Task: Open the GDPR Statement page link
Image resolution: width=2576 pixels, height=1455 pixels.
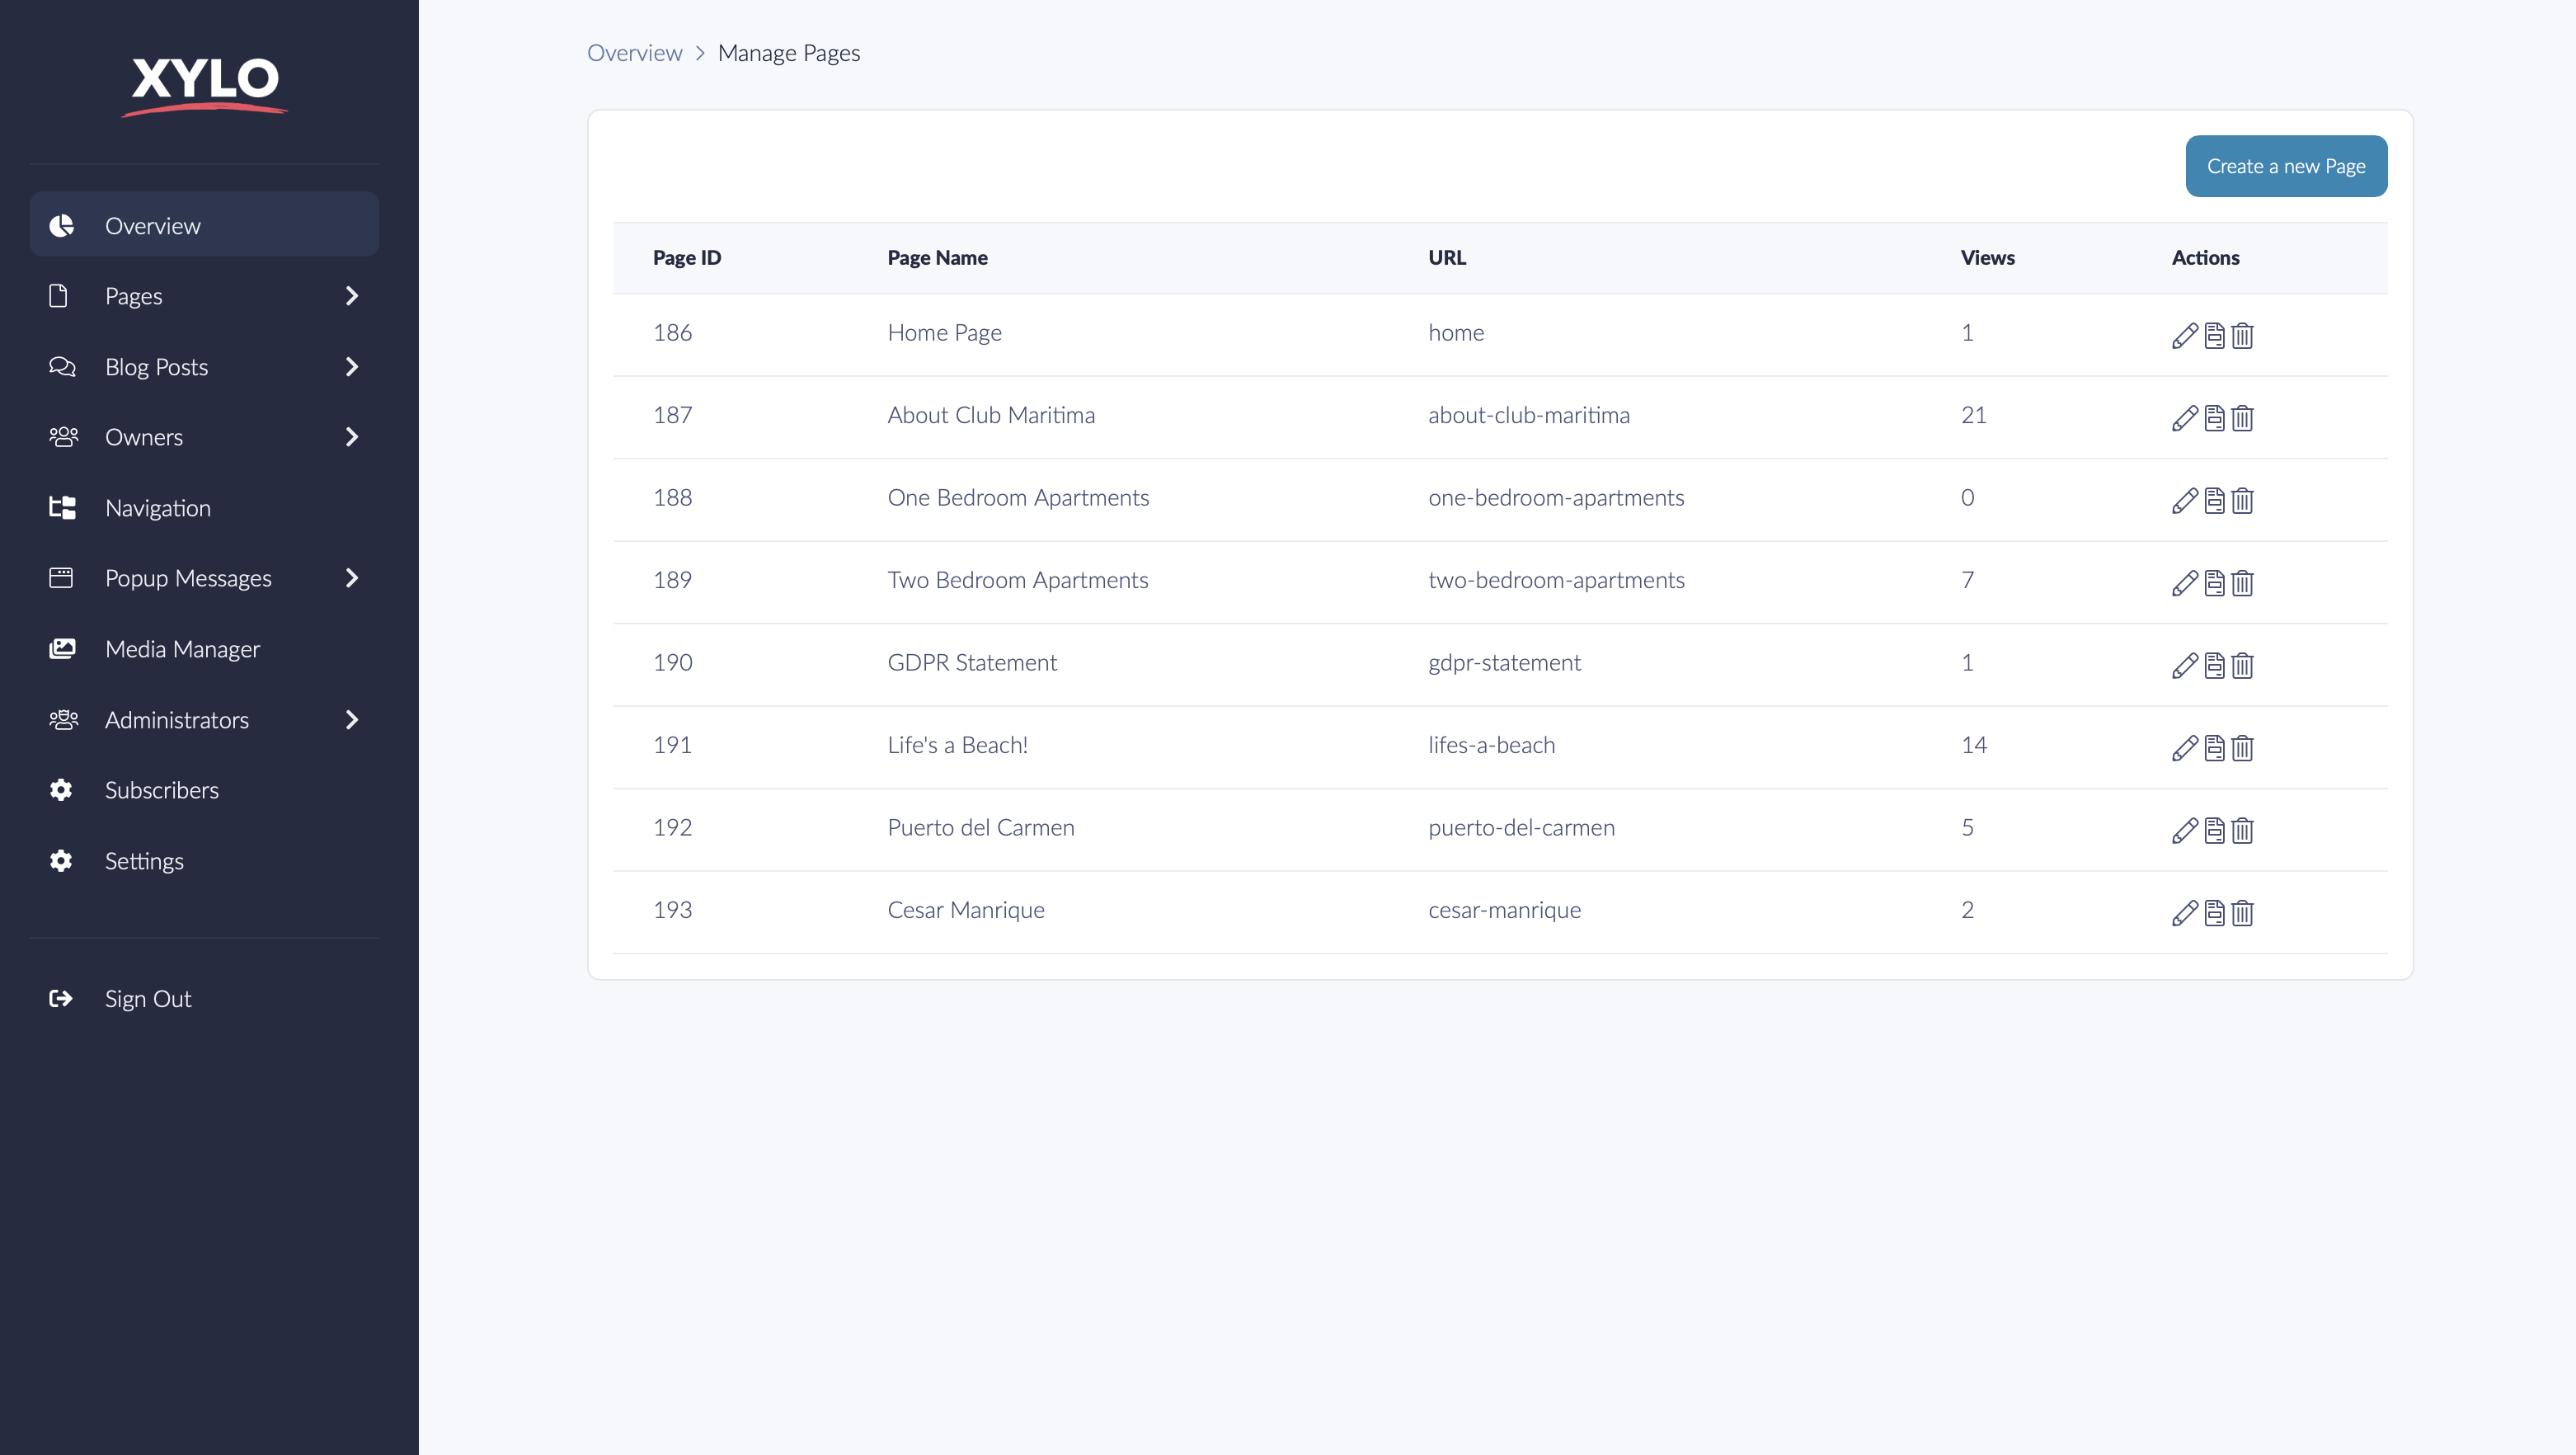Action: [972, 662]
